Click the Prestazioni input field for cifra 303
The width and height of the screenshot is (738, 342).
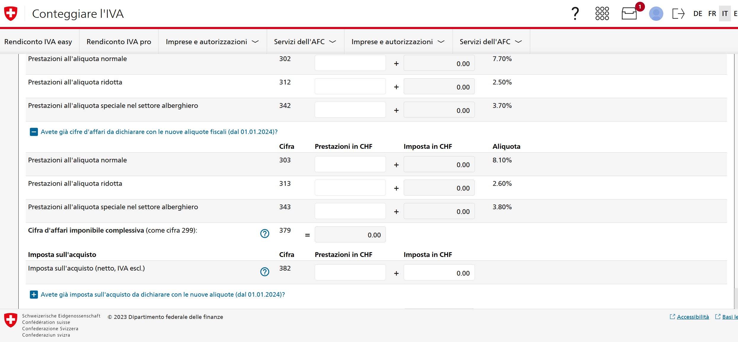coord(350,164)
